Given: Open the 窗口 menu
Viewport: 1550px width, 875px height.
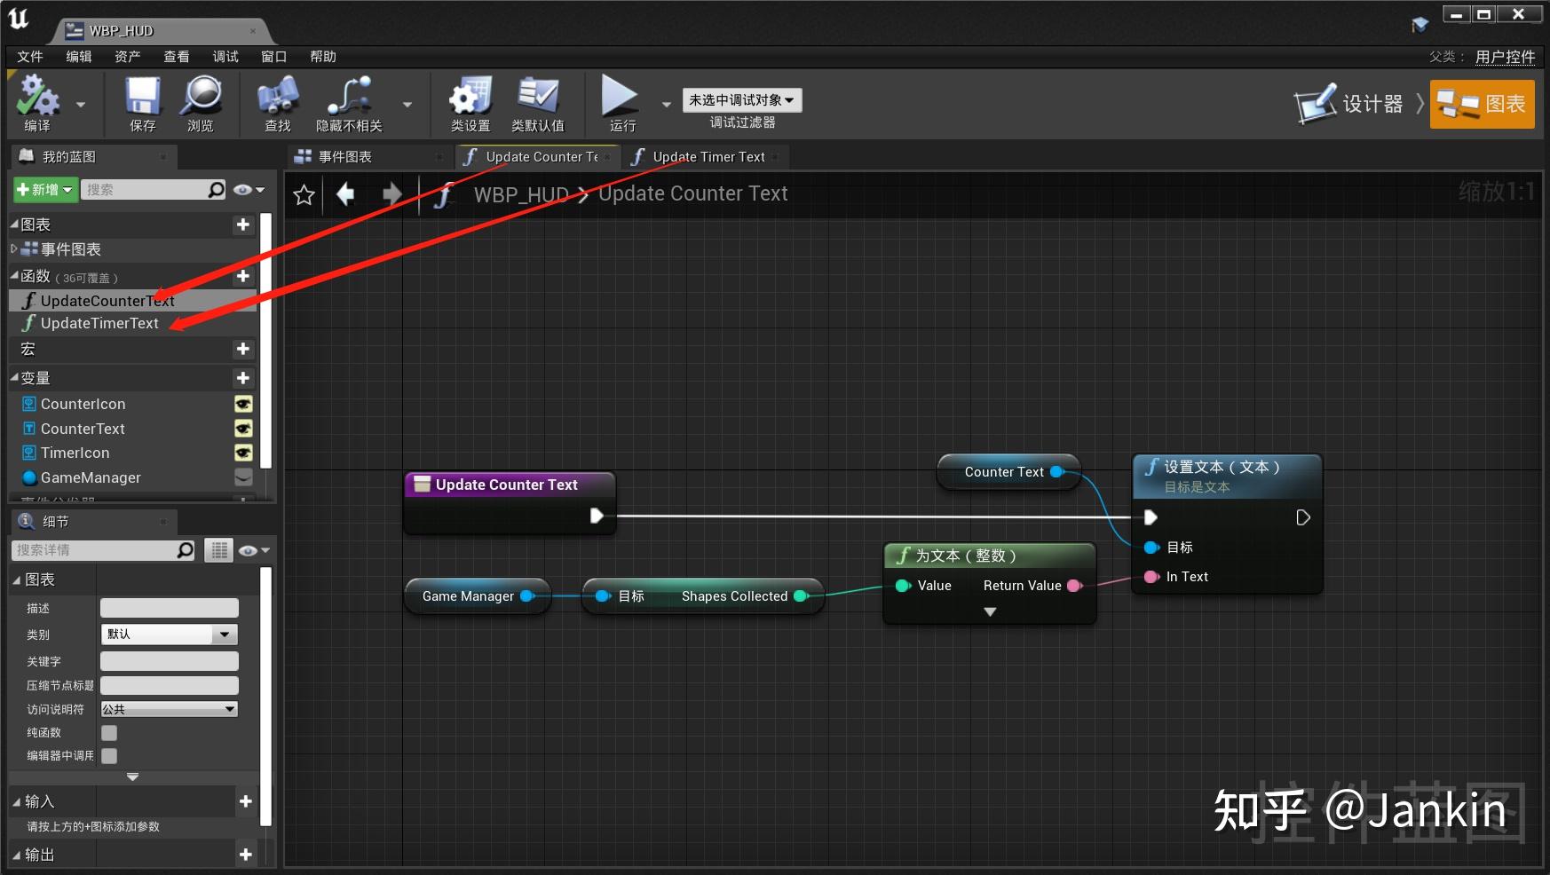Looking at the screenshot, I should click(273, 56).
